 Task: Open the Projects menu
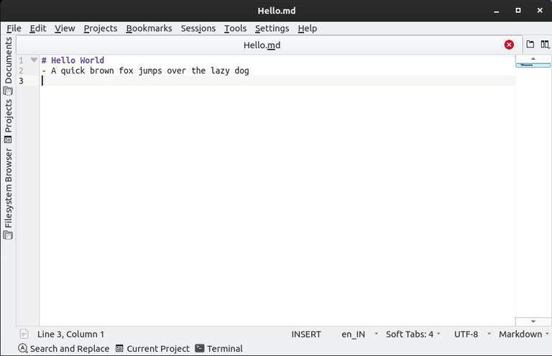pos(101,28)
